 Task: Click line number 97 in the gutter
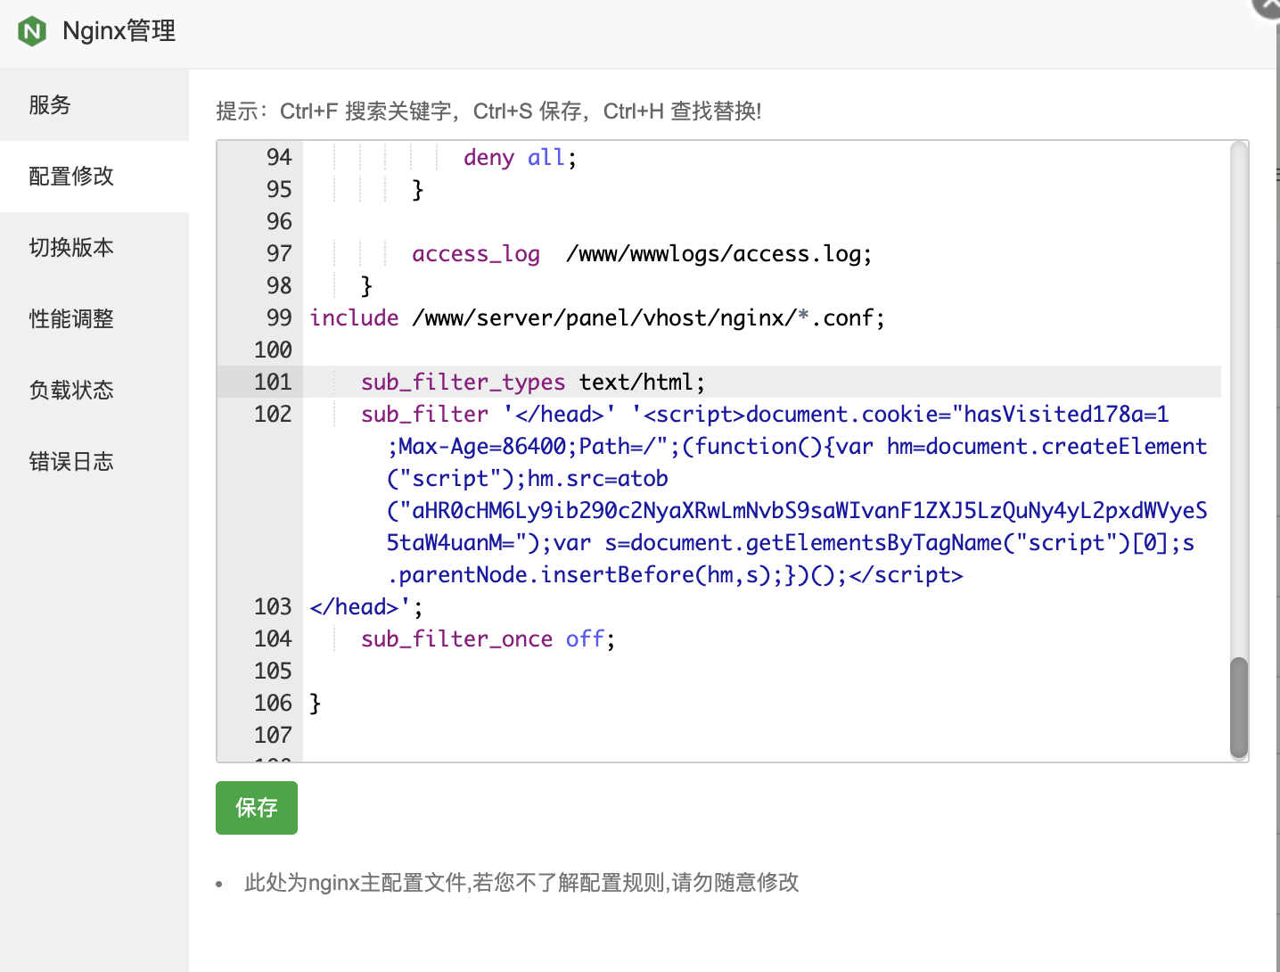279,254
